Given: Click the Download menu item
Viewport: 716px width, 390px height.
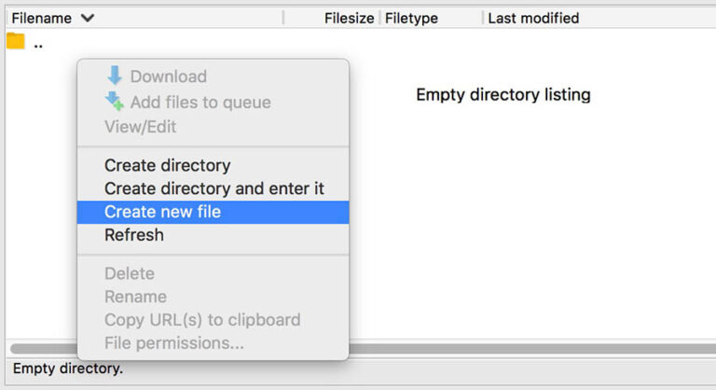Looking at the screenshot, I should (x=168, y=77).
